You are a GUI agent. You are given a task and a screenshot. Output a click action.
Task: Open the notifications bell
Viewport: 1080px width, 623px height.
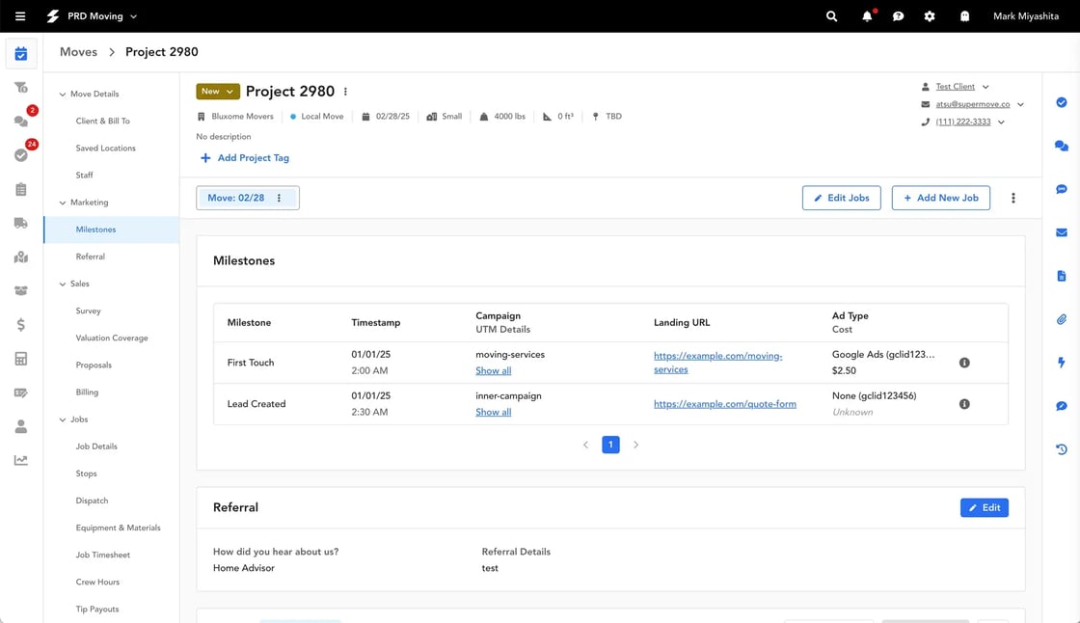pyautogui.click(x=867, y=15)
